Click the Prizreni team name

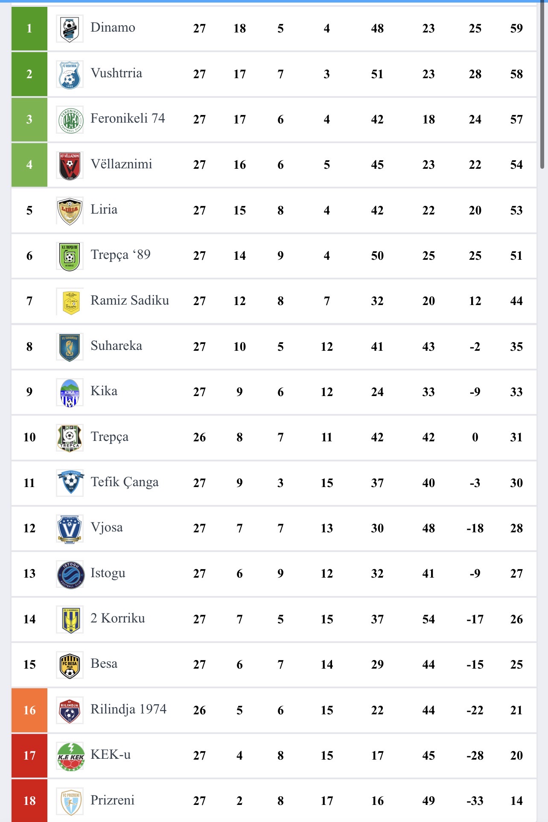pos(112,800)
